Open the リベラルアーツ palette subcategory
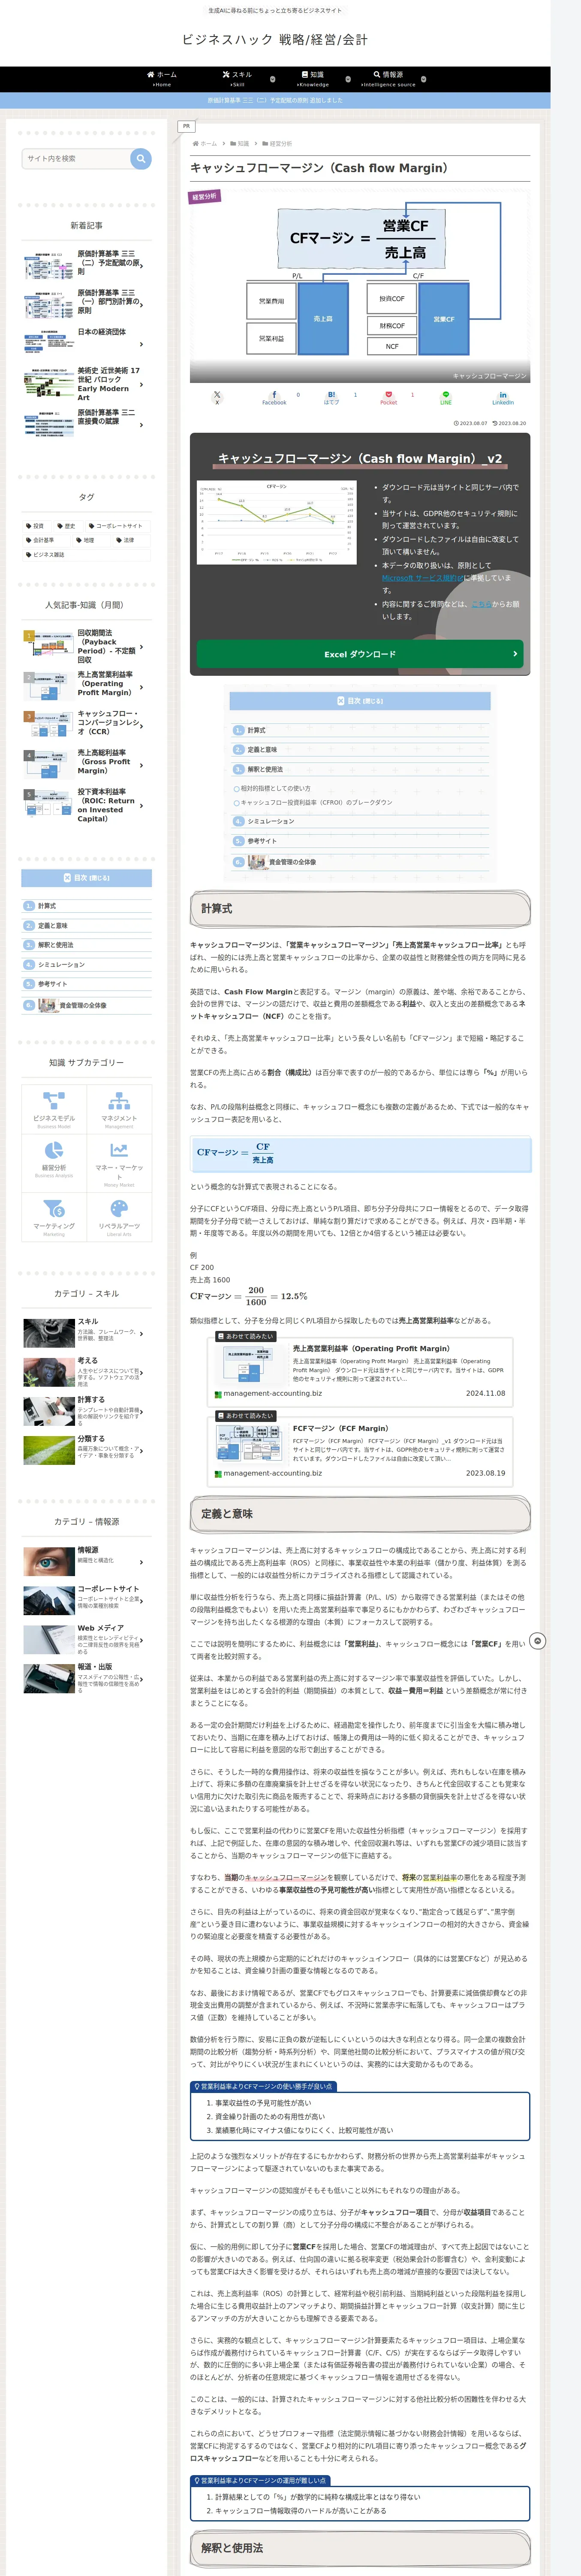The width and height of the screenshot is (581, 2576). (119, 1218)
